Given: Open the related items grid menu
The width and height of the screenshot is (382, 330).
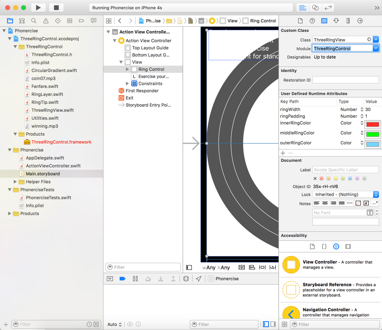Looking at the screenshot, I should tap(109, 21).
